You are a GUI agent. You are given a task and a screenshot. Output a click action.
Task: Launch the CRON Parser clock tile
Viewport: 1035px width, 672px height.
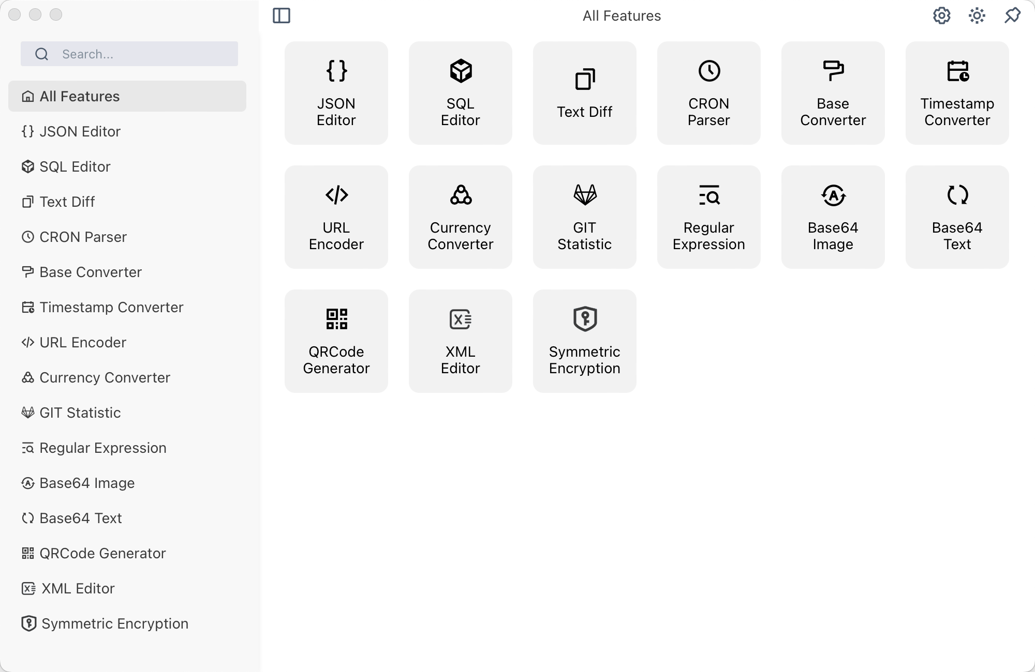[708, 93]
